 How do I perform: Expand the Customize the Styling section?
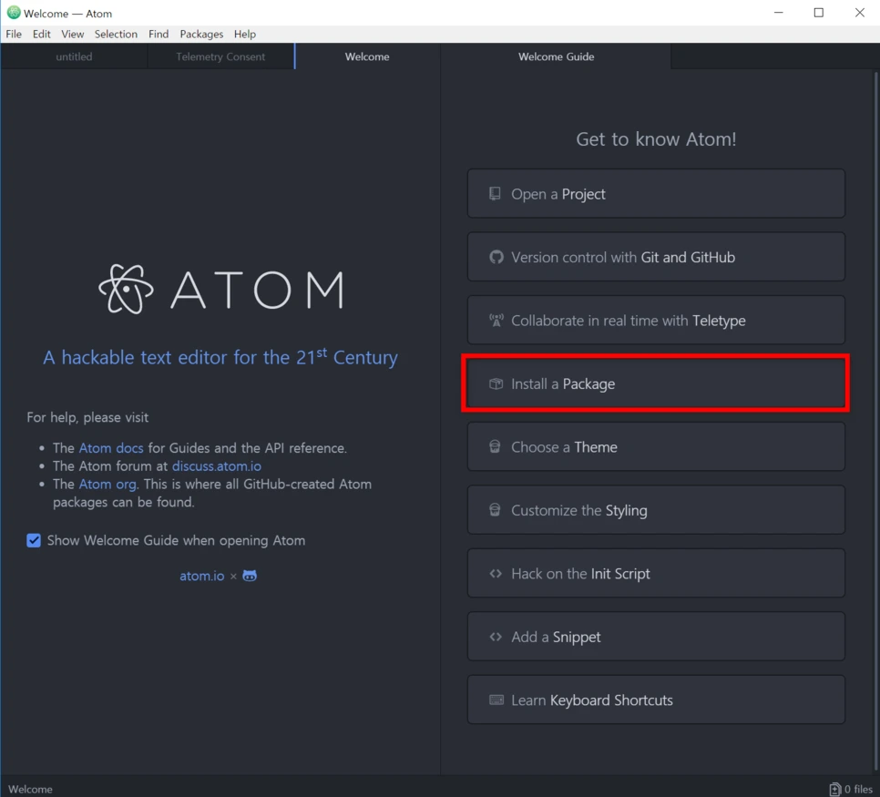point(656,510)
